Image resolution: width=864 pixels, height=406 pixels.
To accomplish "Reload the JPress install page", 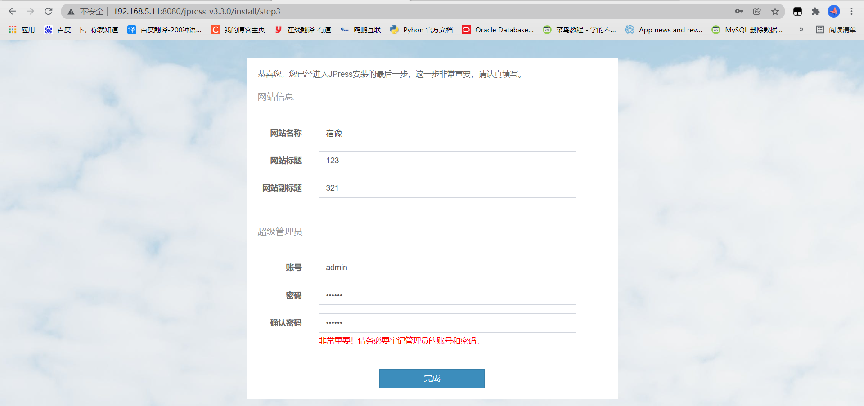I will [49, 11].
